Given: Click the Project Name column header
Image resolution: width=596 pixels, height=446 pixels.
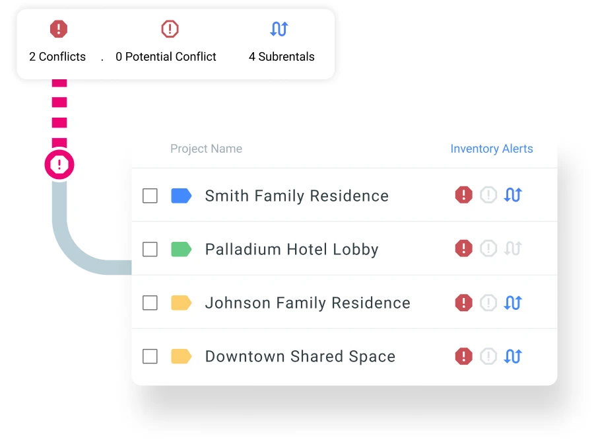Looking at the screenshot, I should click(206, 149).
